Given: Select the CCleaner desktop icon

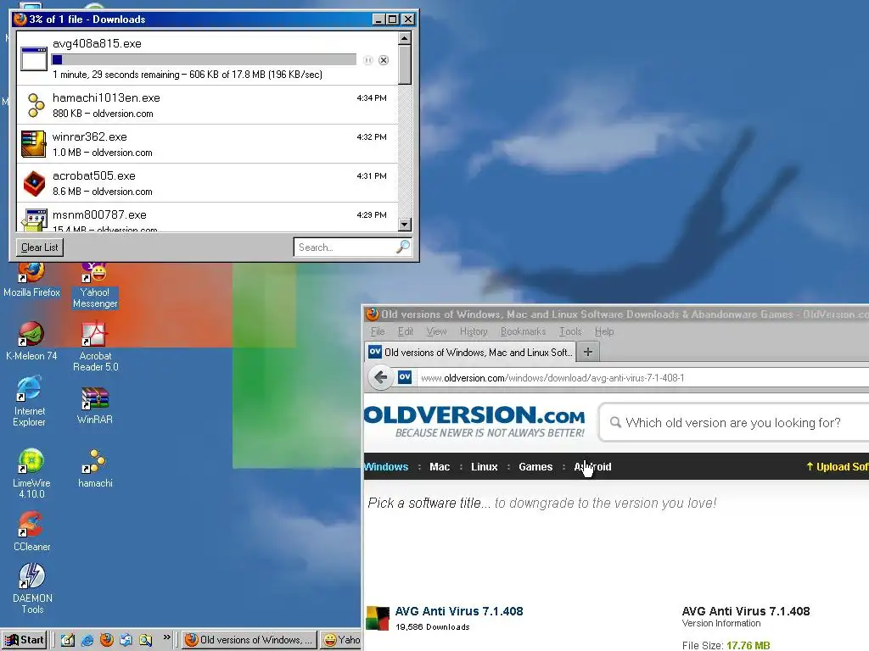Looking at the screenshot, I should (x=31, y=531).
